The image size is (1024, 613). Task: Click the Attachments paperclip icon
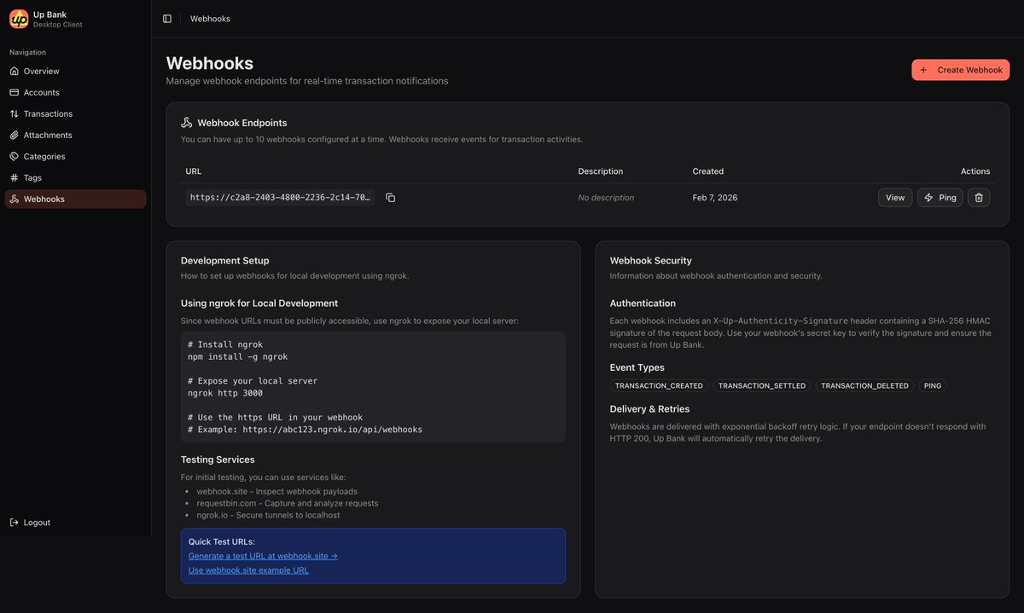[14, 135]
